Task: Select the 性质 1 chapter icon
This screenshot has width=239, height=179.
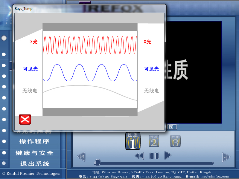Action: [x=132, y=141]
